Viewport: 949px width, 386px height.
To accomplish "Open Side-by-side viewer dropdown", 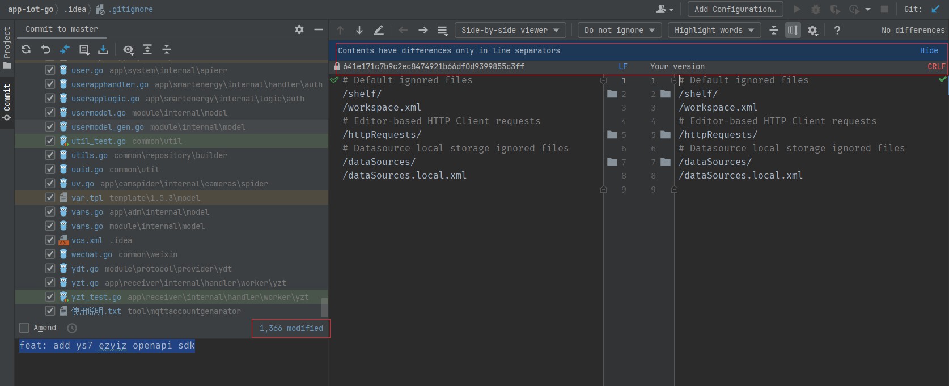I will [510, 30].
